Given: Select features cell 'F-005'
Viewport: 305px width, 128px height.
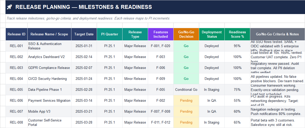Looking at the screenshot, I should 161,89.
